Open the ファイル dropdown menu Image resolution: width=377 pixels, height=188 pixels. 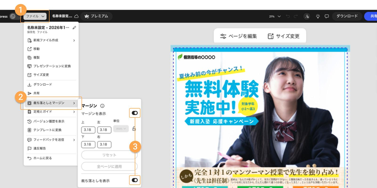tap(35, 17)
